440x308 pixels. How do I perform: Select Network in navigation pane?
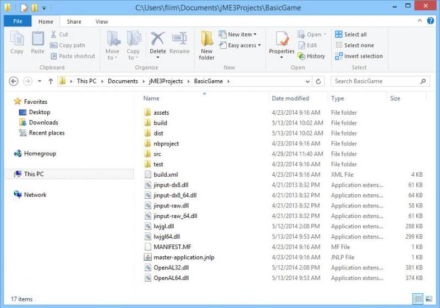[x=30, y=194]
